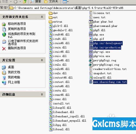Click the icutest46.dll file name

[63, 78]
